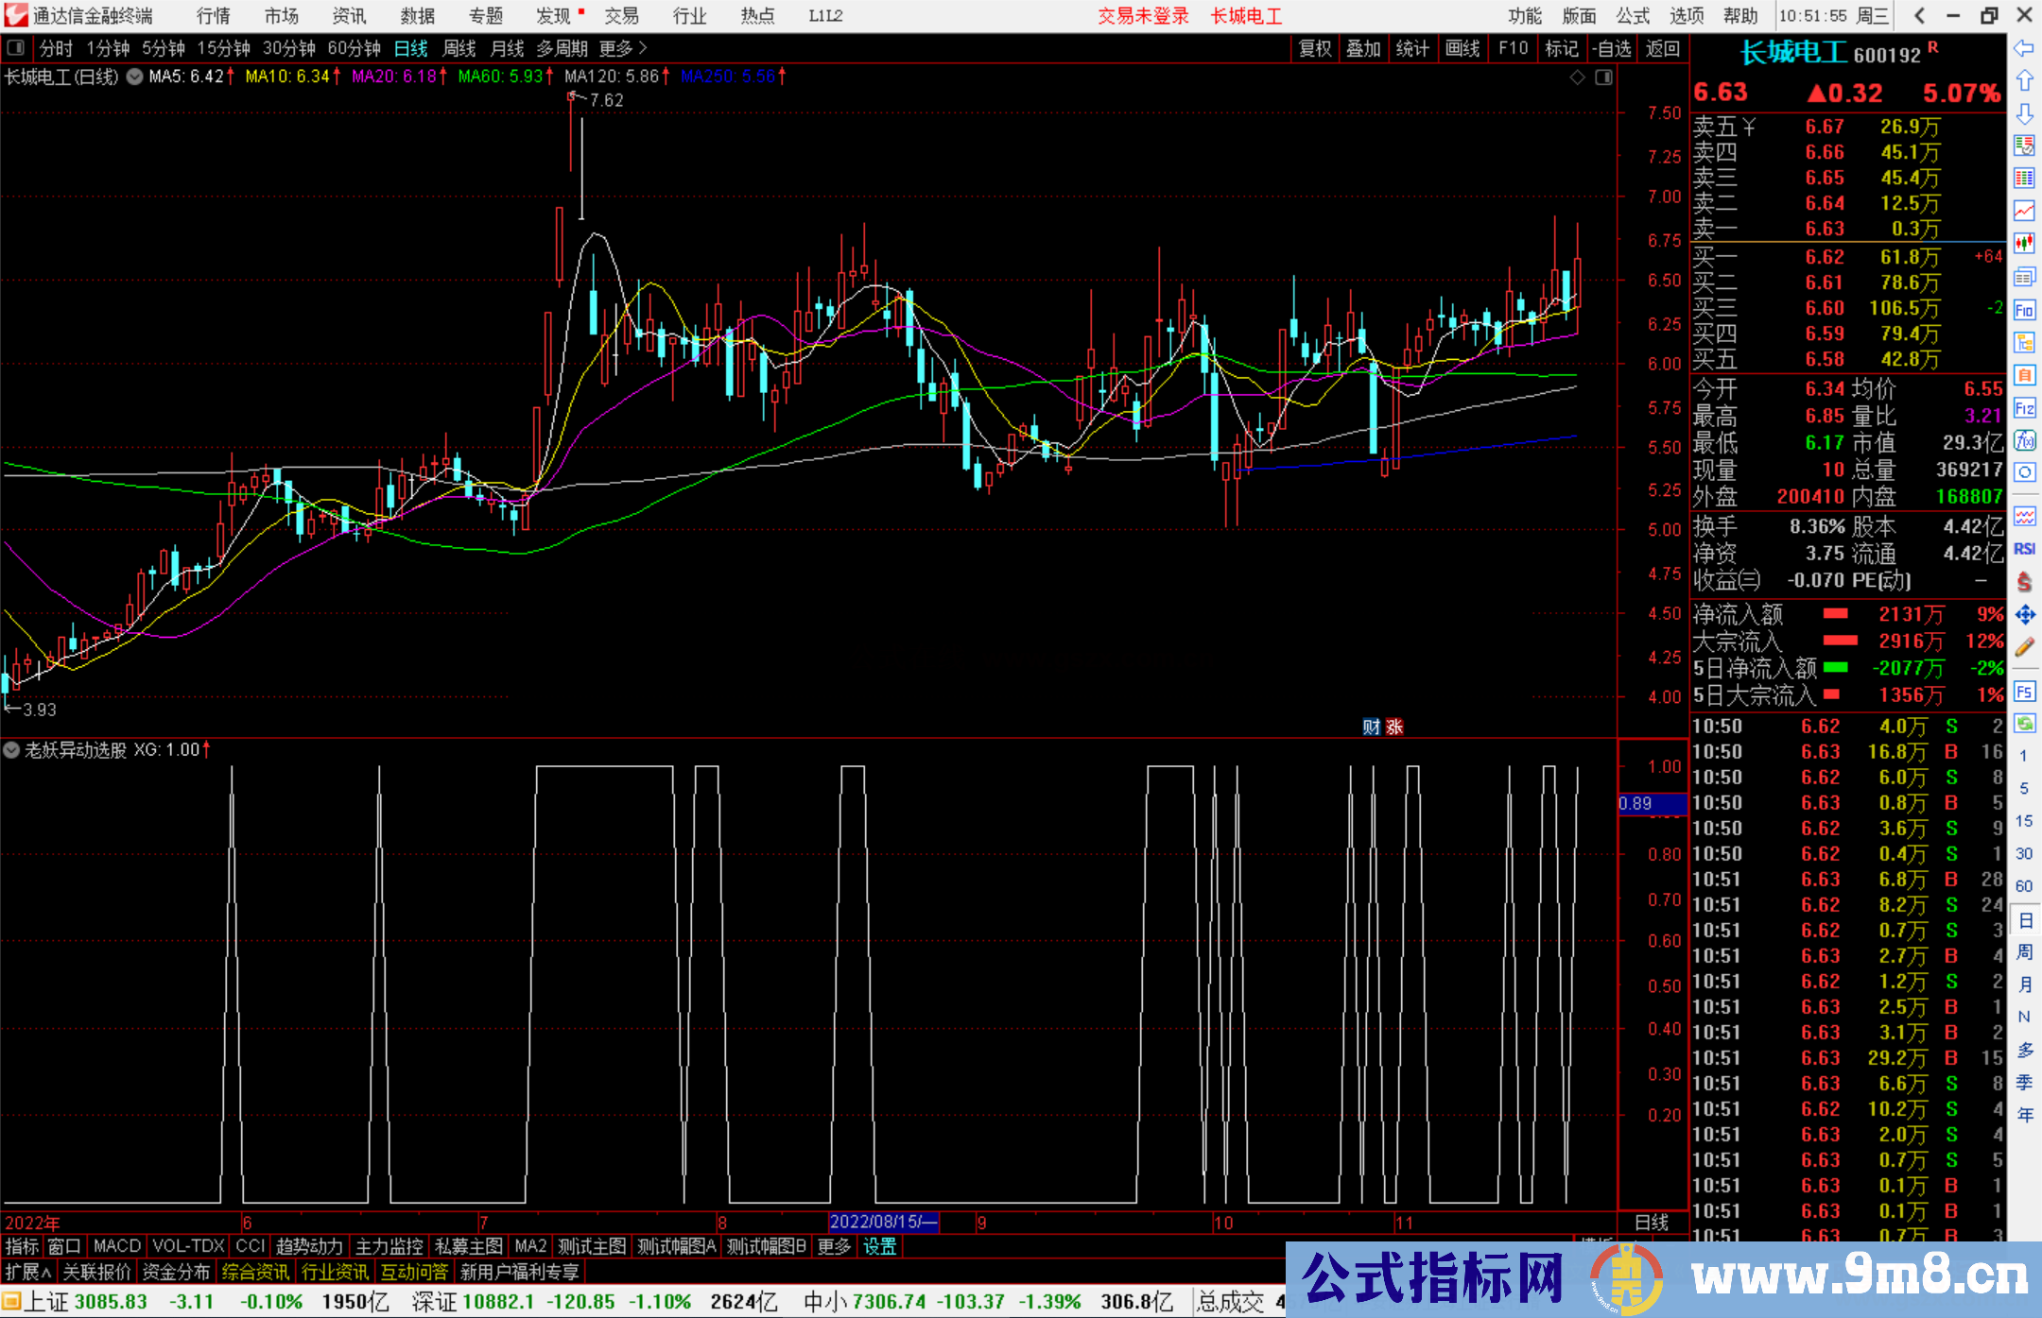
Task: Click the 2022/08/15 date marker on timeline
Action: pos(883,1223)
